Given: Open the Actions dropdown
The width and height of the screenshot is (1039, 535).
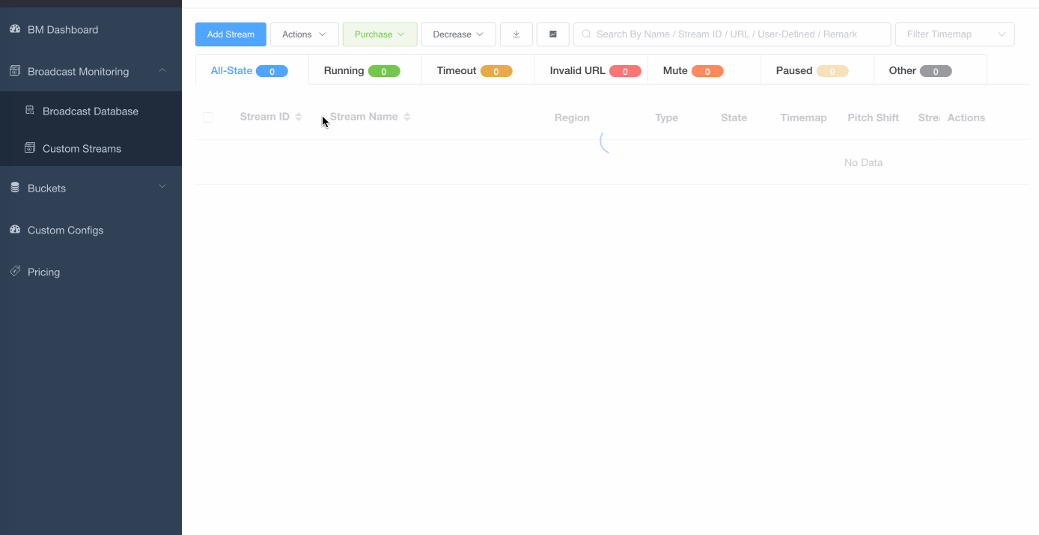Looking at the screenshot, I should (304, 34).
